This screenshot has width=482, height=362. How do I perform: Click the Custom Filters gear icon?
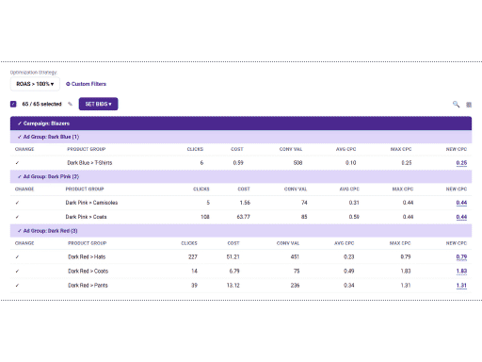pyautogui.click(x=68, y=84)
